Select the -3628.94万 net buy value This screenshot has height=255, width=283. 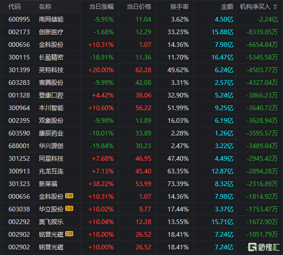pyautogui.click(x=262, y=120)
